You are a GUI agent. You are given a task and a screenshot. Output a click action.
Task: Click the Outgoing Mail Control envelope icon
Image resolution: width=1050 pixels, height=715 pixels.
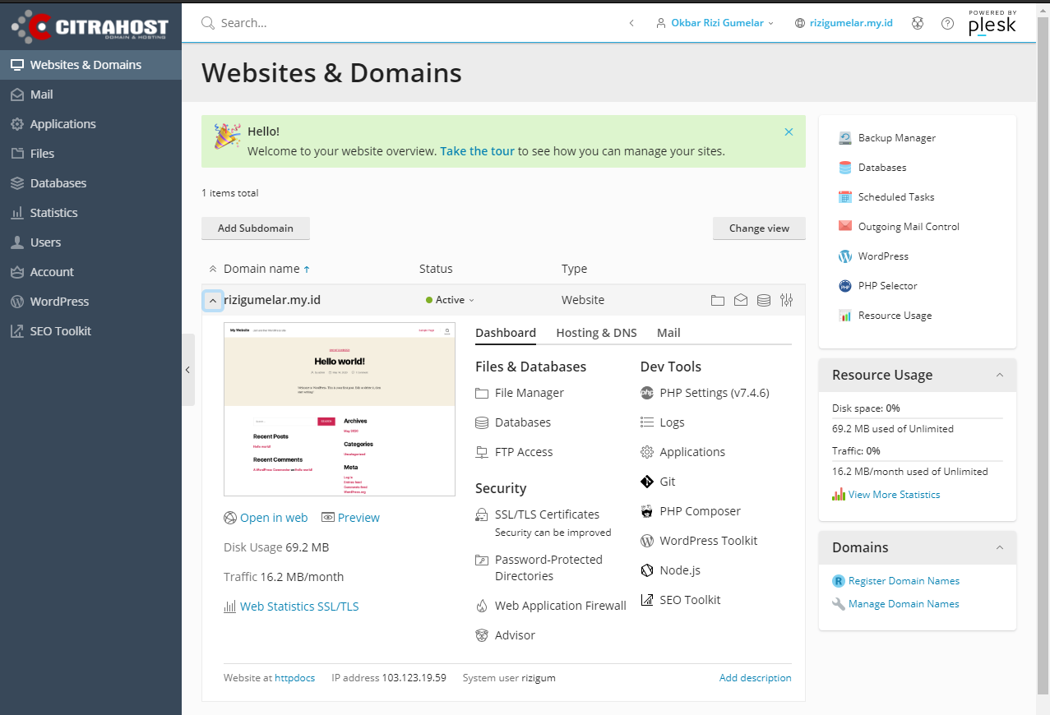845,226
